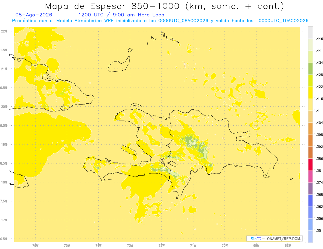Click the longitude axis label '75W'
The image size is (323, 249).
click(67, 246)
